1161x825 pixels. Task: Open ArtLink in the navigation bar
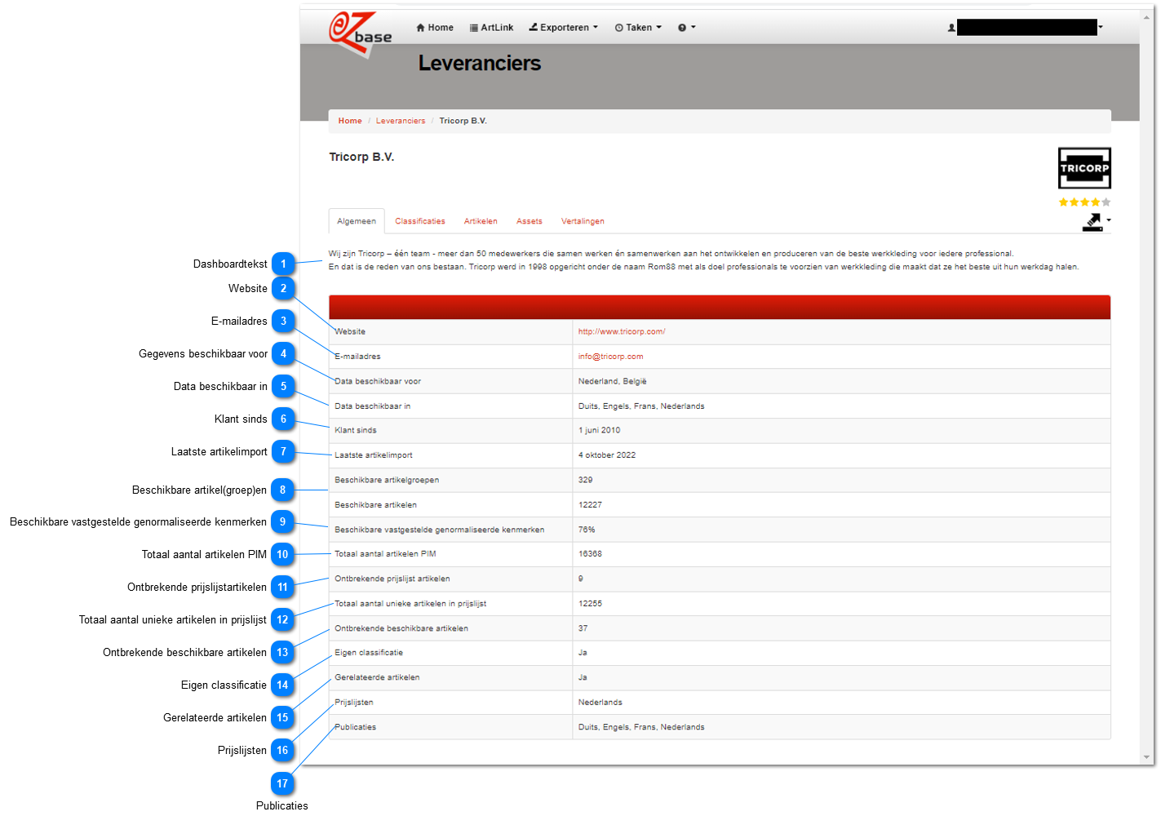click(491, 28)
